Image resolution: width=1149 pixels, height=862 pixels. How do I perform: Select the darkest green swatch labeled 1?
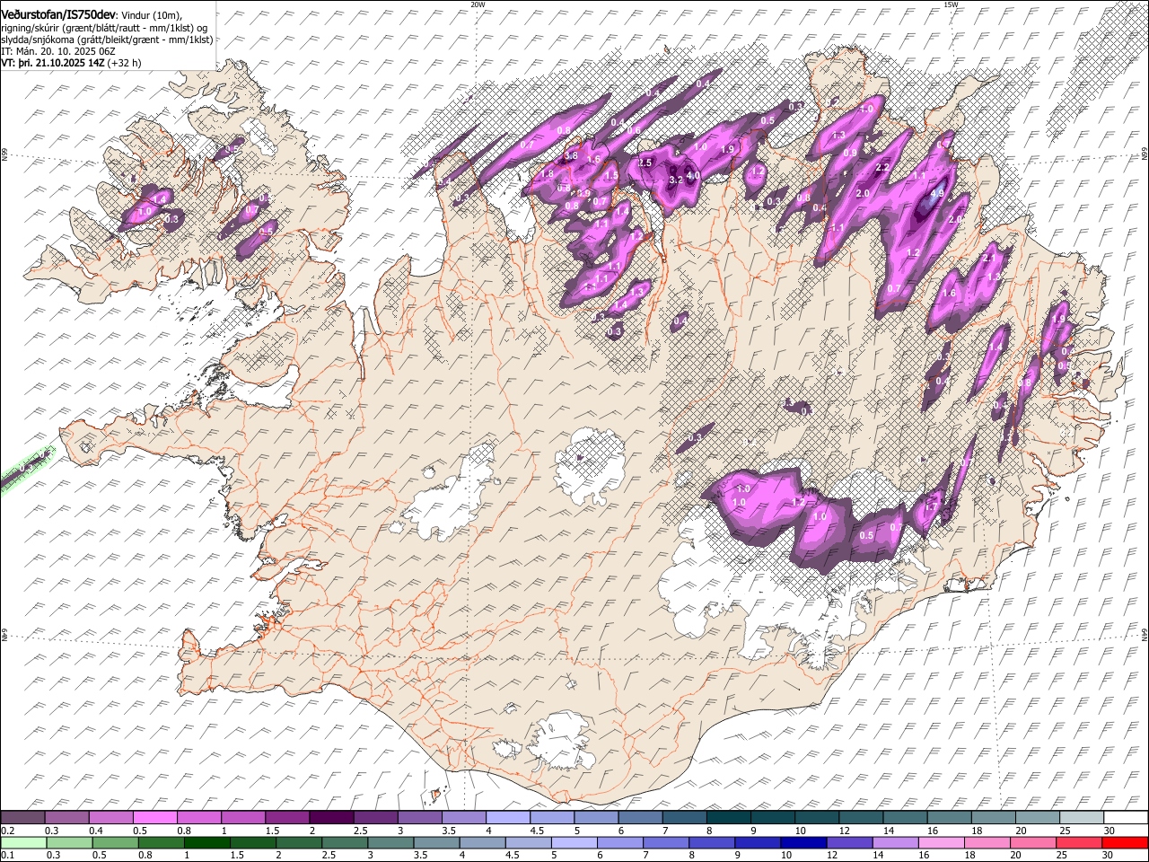[206, 843]
